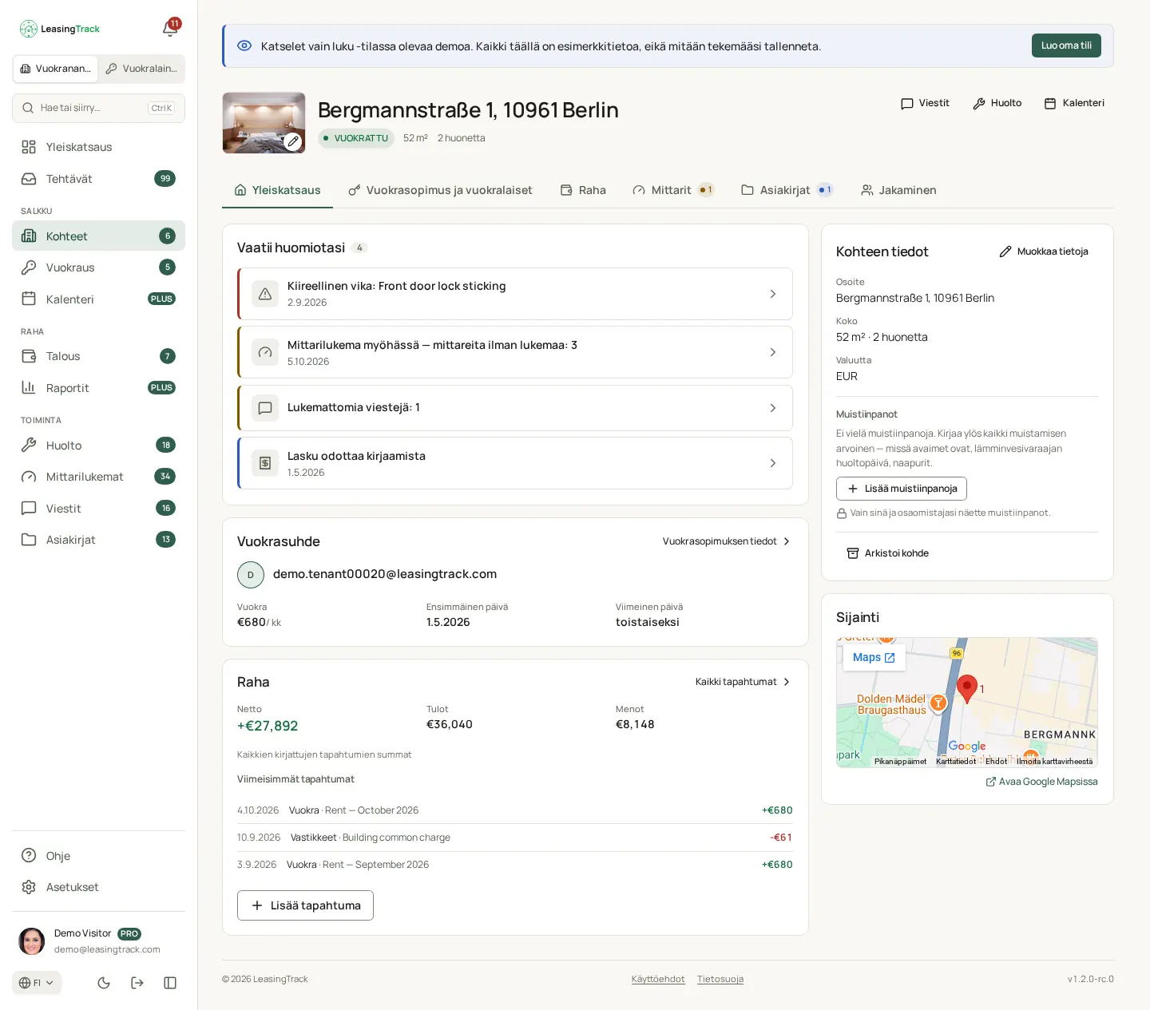Open Talous in the sidebar

pyautogui.click(x=98, y=356)
